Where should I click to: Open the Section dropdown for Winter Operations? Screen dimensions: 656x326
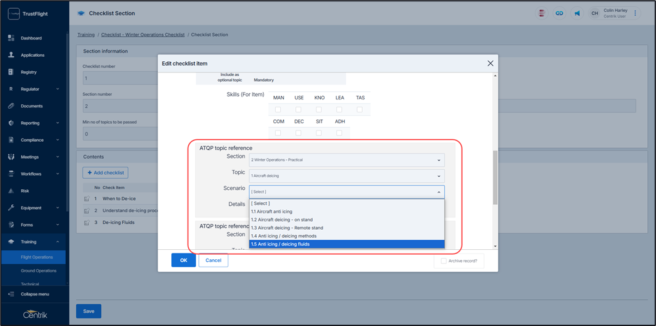(x=346, y=160)
